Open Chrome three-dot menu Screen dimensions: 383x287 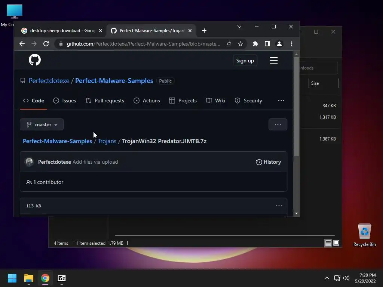291,44
